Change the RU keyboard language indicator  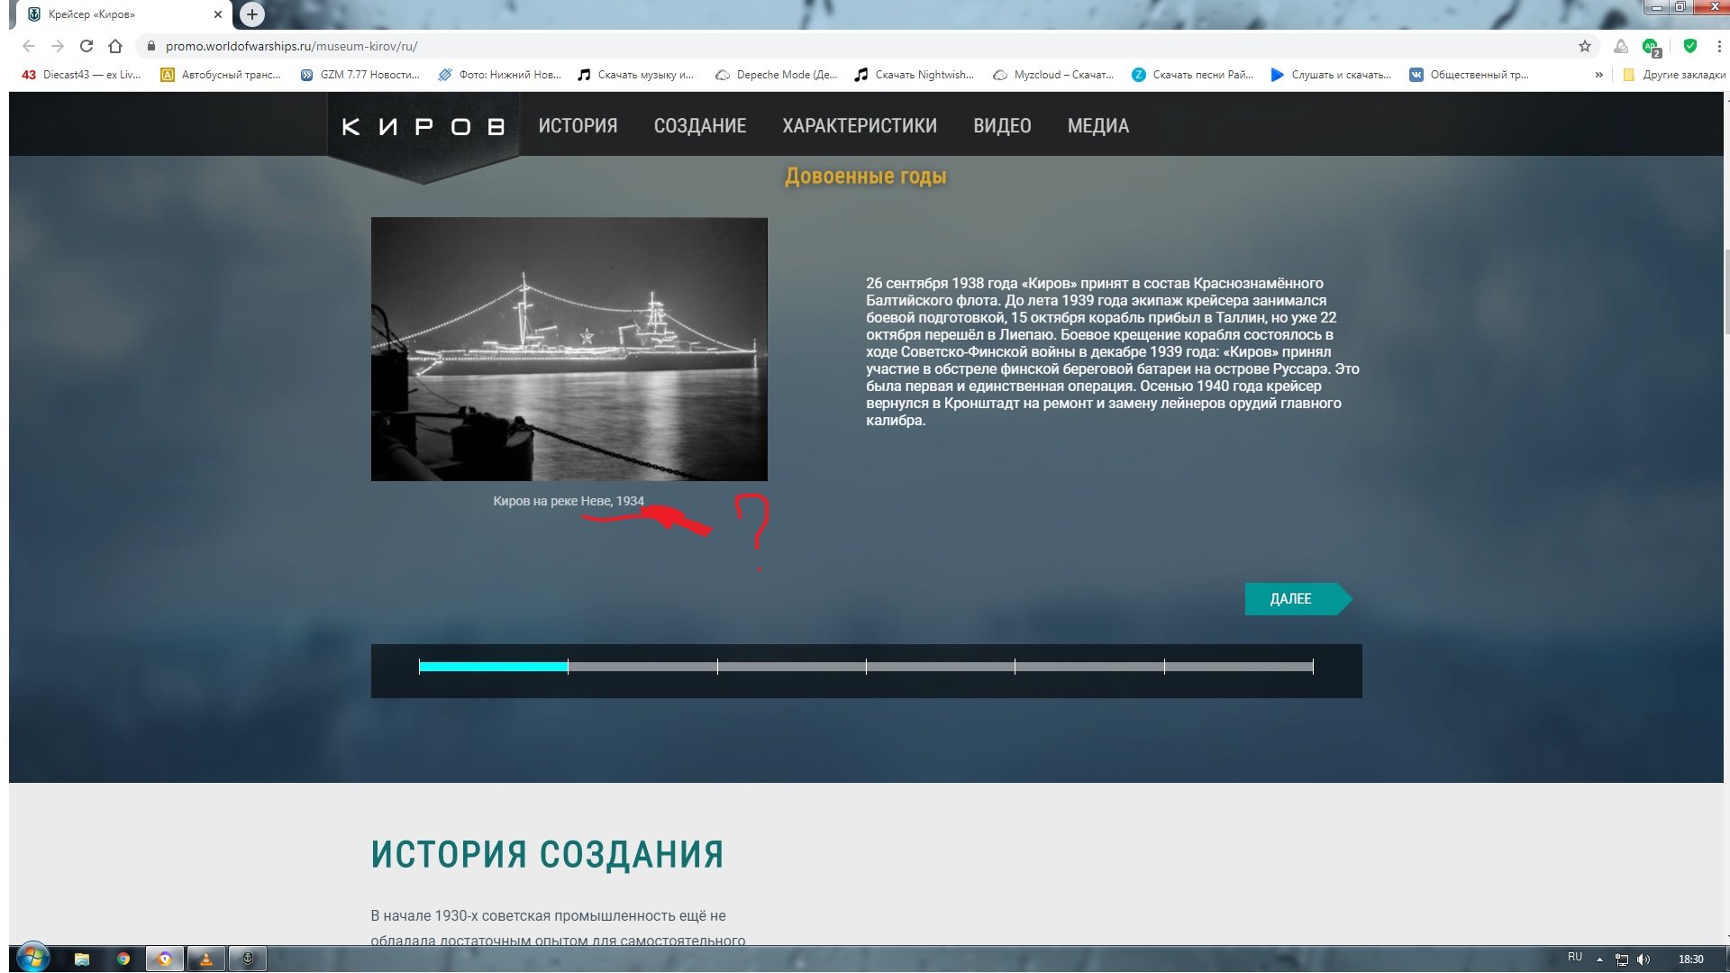1575,957
